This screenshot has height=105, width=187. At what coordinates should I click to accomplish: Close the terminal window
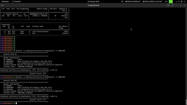(185, 5)
